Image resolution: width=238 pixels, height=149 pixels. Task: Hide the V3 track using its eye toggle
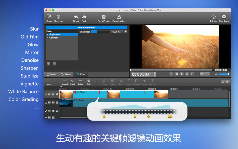point(53,94)
